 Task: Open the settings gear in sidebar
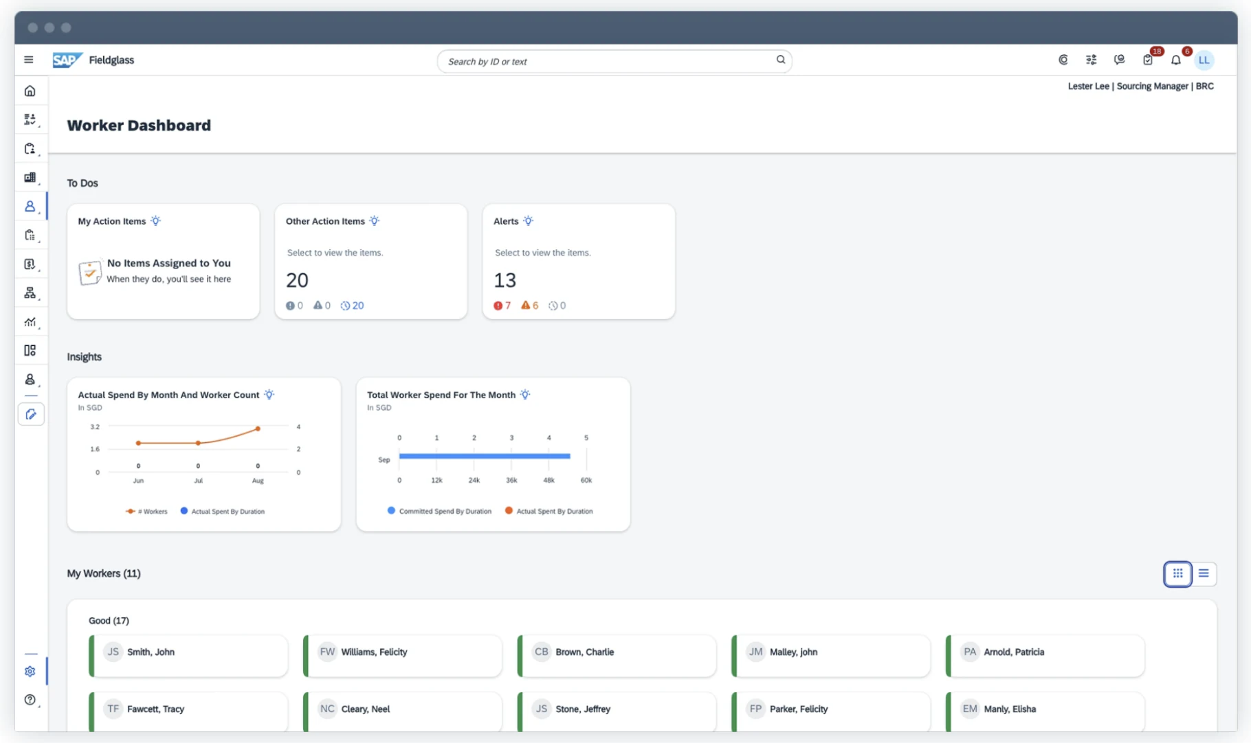tap(30, 672)
